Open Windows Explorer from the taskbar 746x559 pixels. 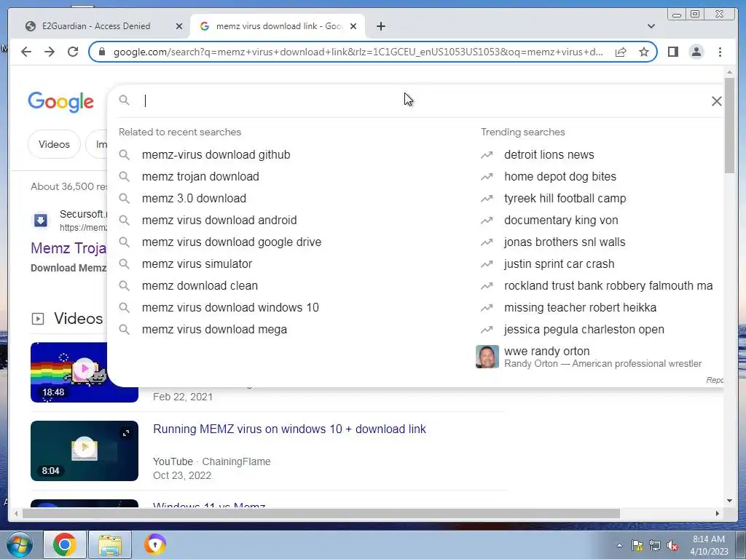[x=110, y=544]
